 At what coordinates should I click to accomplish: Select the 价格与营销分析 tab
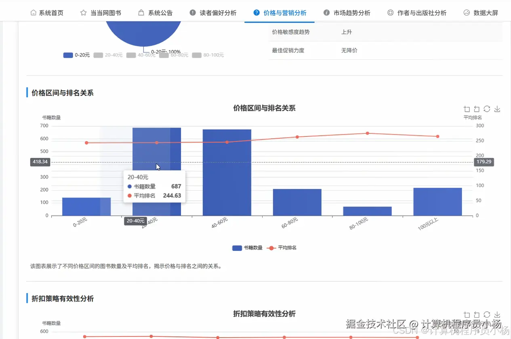pyautogui.click(x=280, y=13)
